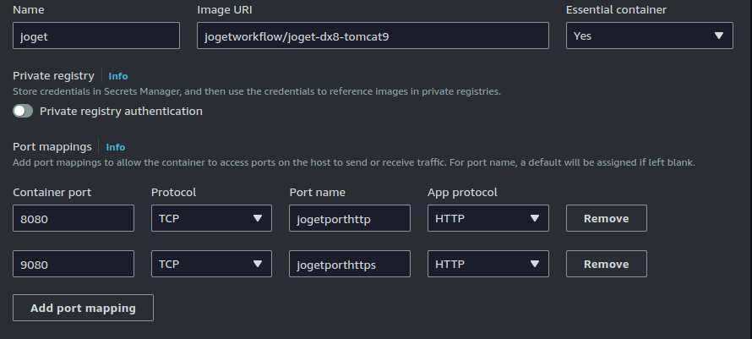Click the Add port mapping button

click(83, 308)
